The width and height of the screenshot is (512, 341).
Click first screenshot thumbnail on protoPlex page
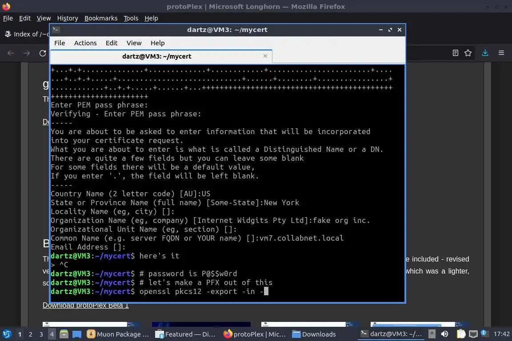pos(92,325)
